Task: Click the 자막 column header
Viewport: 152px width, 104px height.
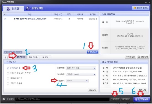Action: (69, 15)
